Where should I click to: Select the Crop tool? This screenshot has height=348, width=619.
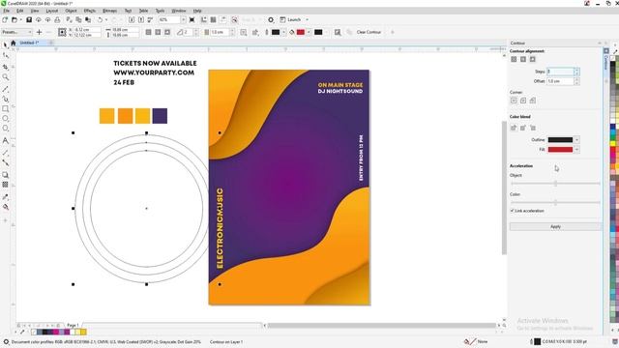[6, 67]
